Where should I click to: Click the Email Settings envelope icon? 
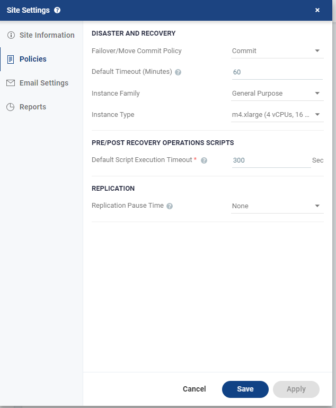point(11,83)
